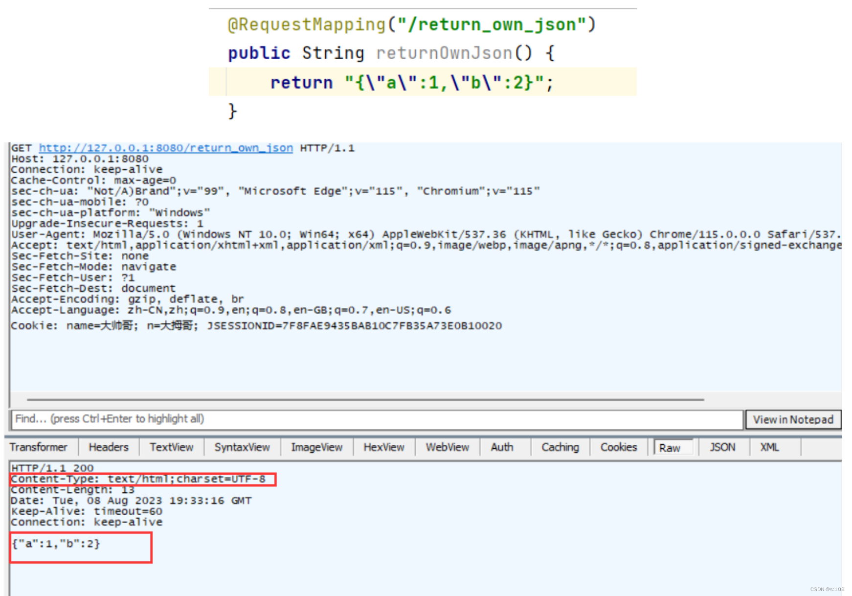Open the SyntaxView tab

pyautogui.click(x=242, y=447)
